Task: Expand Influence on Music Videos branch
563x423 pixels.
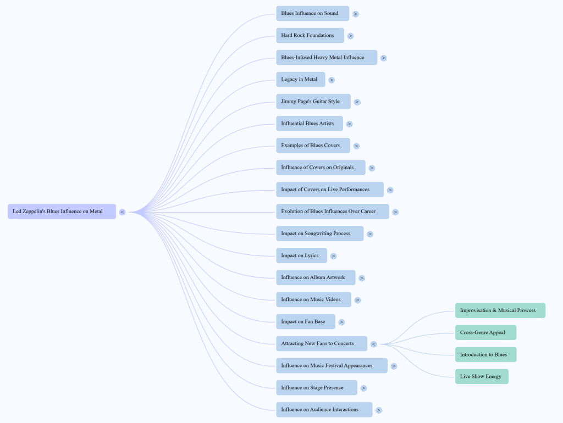Action: [357, 300]
